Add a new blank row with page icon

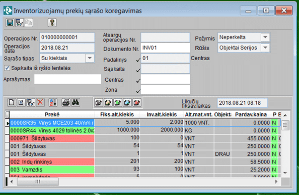(12, 103)
